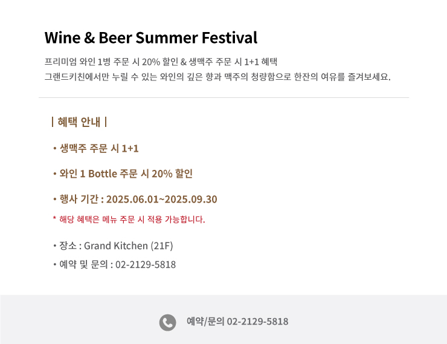Viewport: 447px width, 344px height.
Task: Click the 혜택 안내 section title
Action: (79, 122)
